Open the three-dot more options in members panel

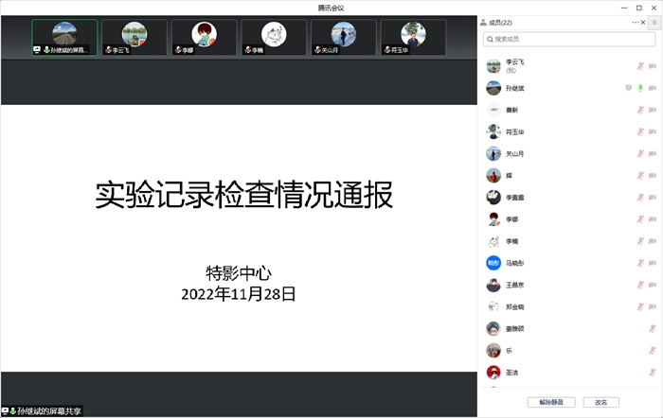[636, 22]
